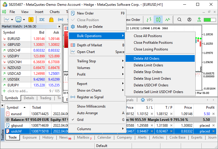Close the Market Watch panel
Image resolution: width=218 pixels, height=149 pixels.
(x=59, y=26)
